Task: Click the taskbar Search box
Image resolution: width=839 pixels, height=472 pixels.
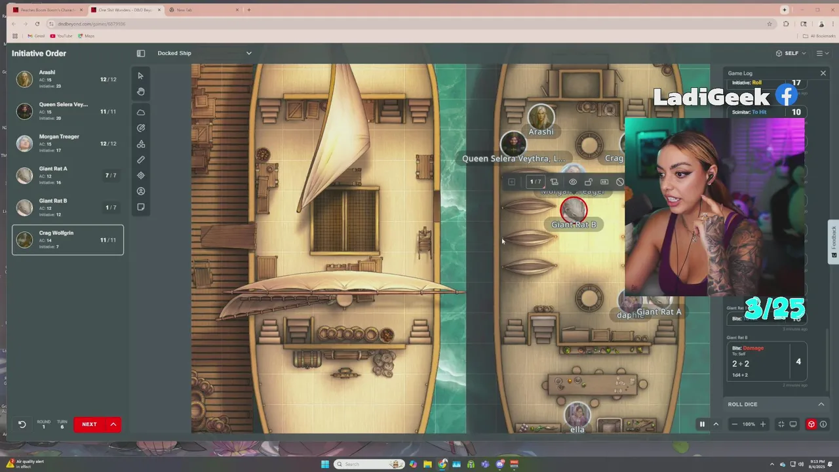Action: point(370,464)
